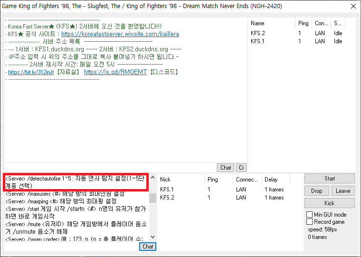
Task: Open the koreafastserver.wixsite.com/kaillera link
Action: tap(120, 34)
